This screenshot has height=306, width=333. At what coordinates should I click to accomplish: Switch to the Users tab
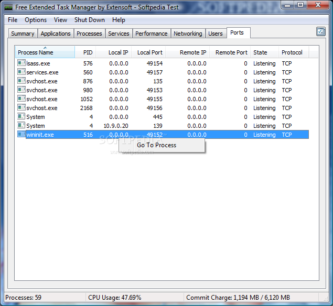(216, 34)
